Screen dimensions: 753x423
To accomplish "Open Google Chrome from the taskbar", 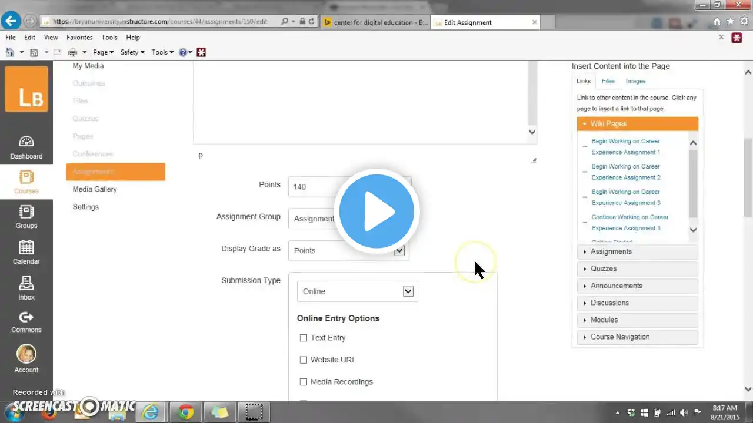I will coord(186,412).
